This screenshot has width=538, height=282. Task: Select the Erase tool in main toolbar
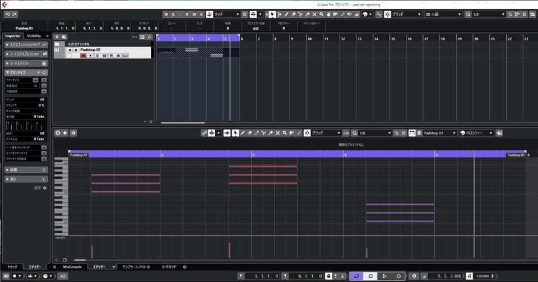pos(293,15)
